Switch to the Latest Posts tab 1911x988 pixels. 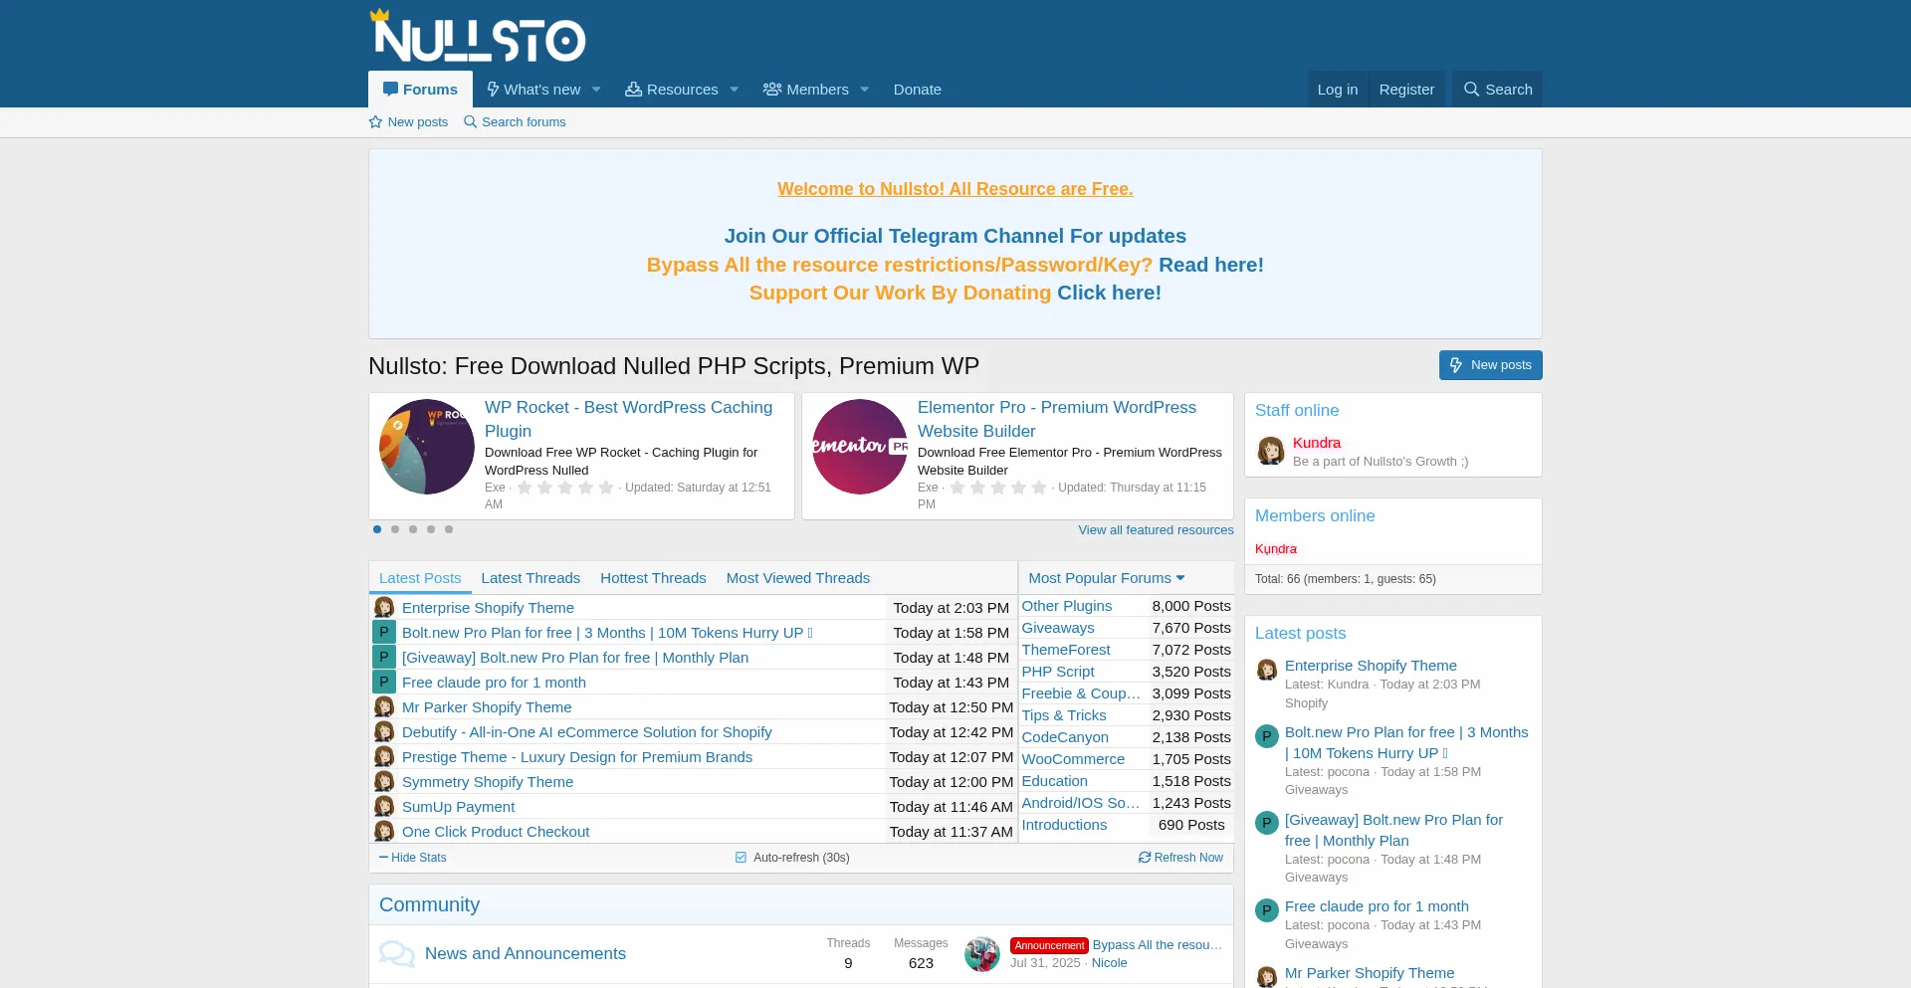420,578
